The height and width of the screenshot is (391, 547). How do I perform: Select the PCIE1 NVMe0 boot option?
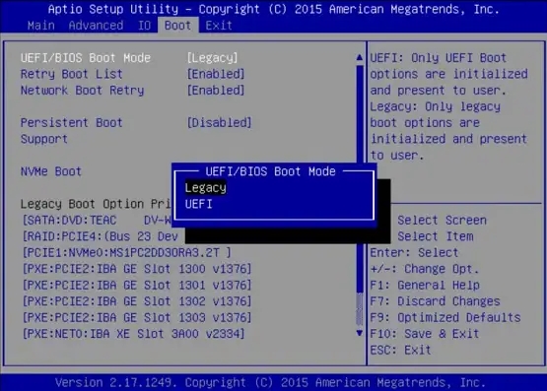126,253
